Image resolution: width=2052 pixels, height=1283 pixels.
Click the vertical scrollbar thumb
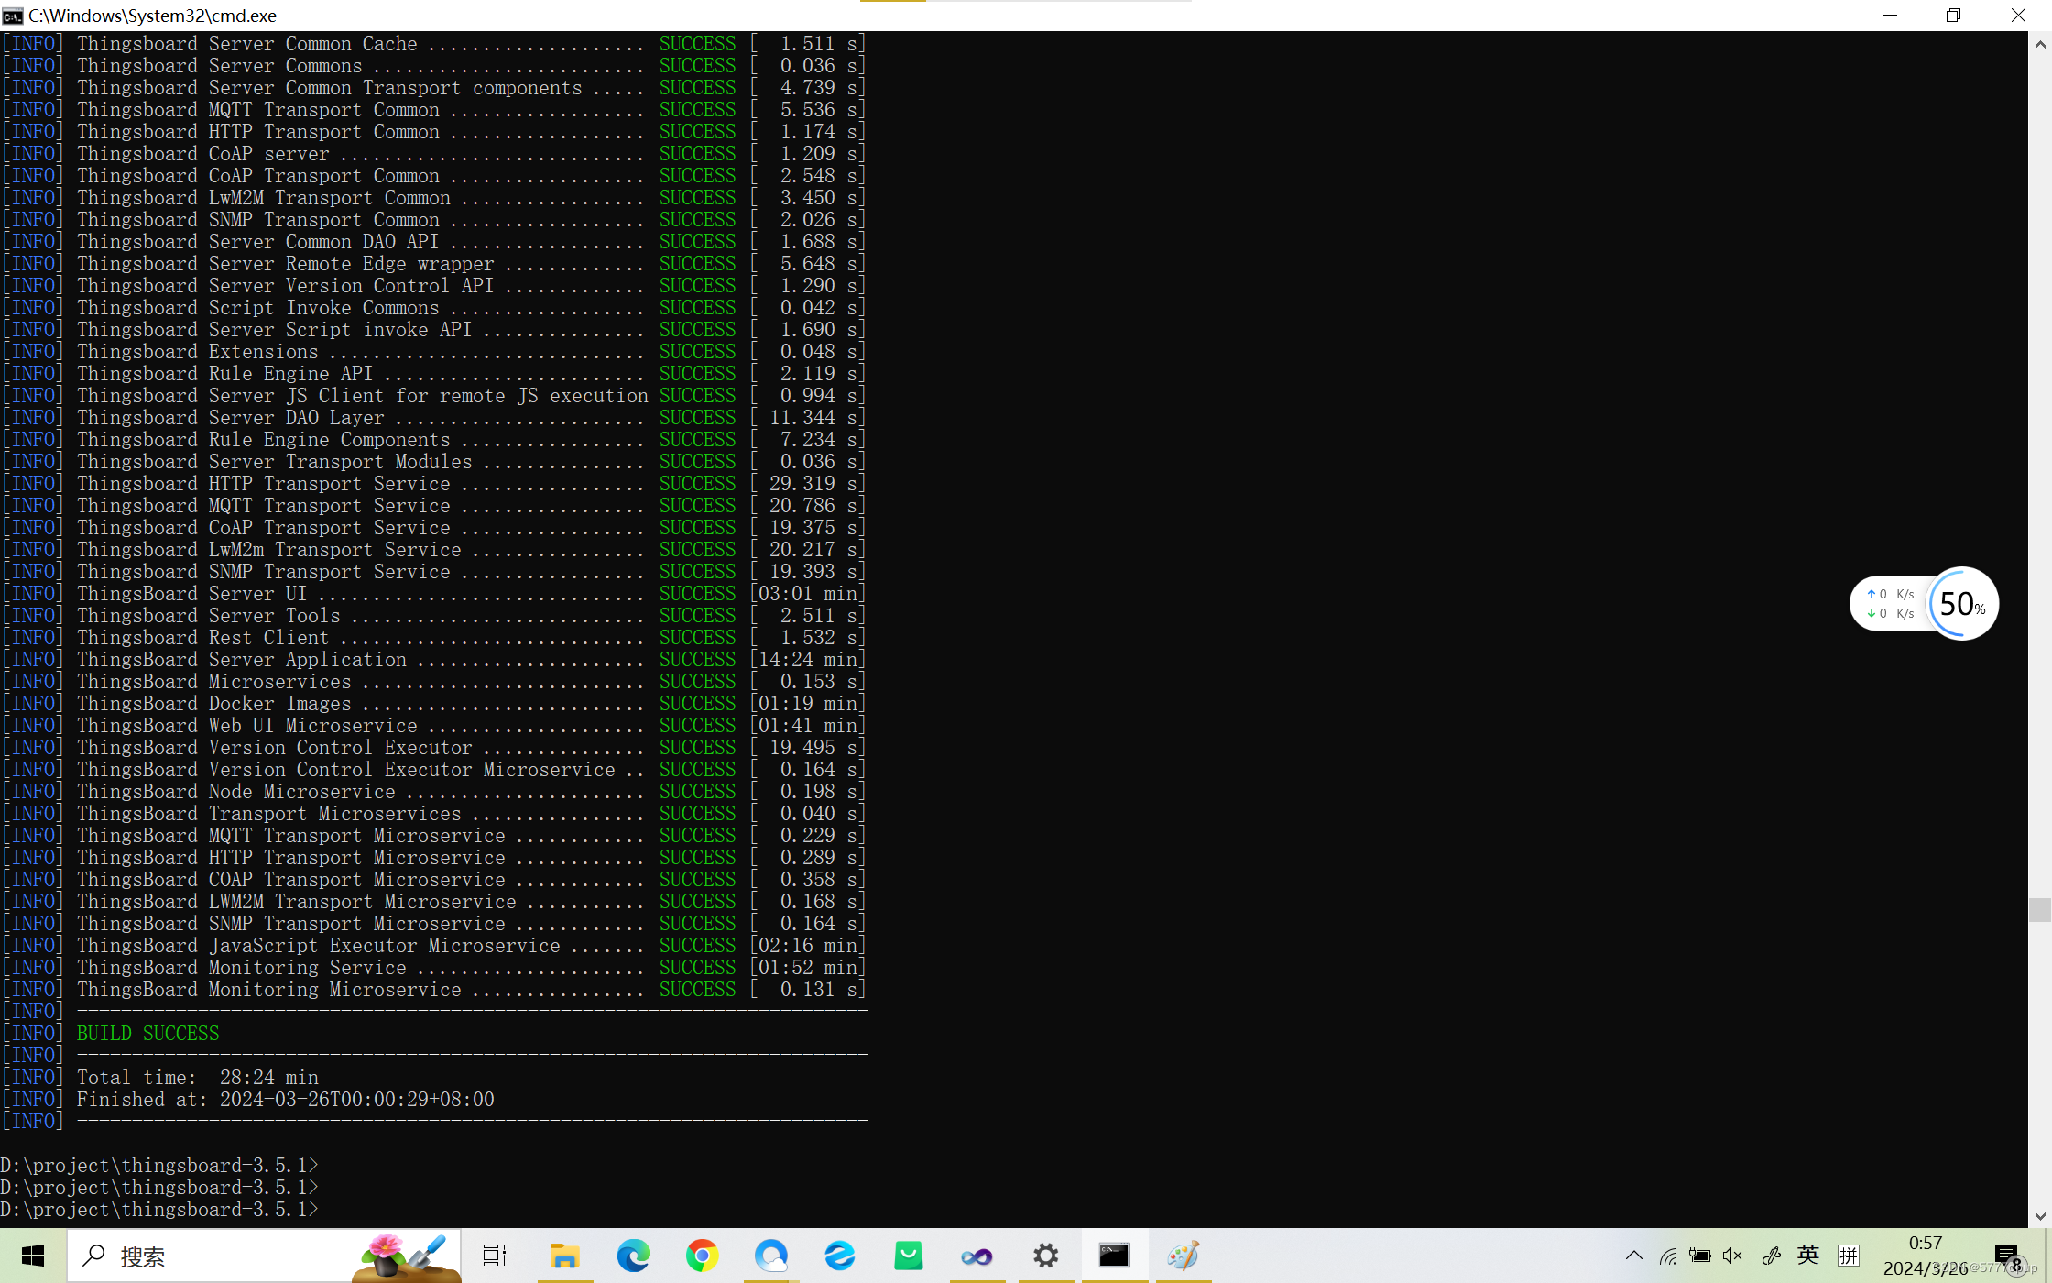click(2040, 909)
